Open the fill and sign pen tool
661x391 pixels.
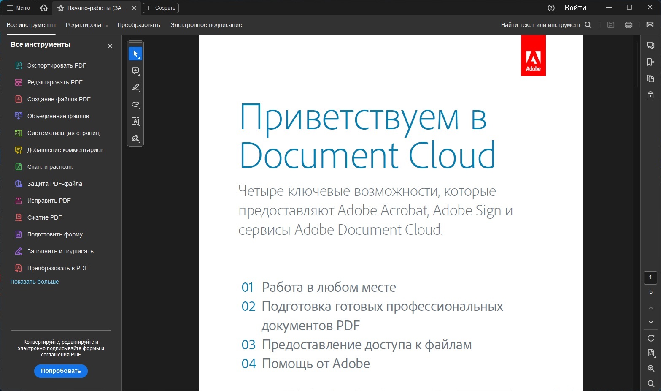[135, 138]
